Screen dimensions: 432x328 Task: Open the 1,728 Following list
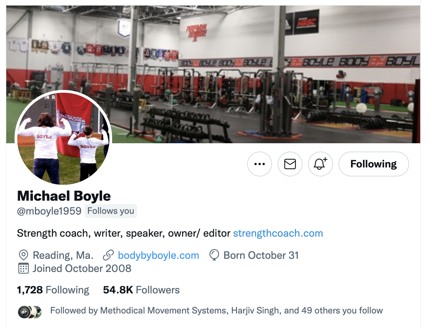coord(53,290)
